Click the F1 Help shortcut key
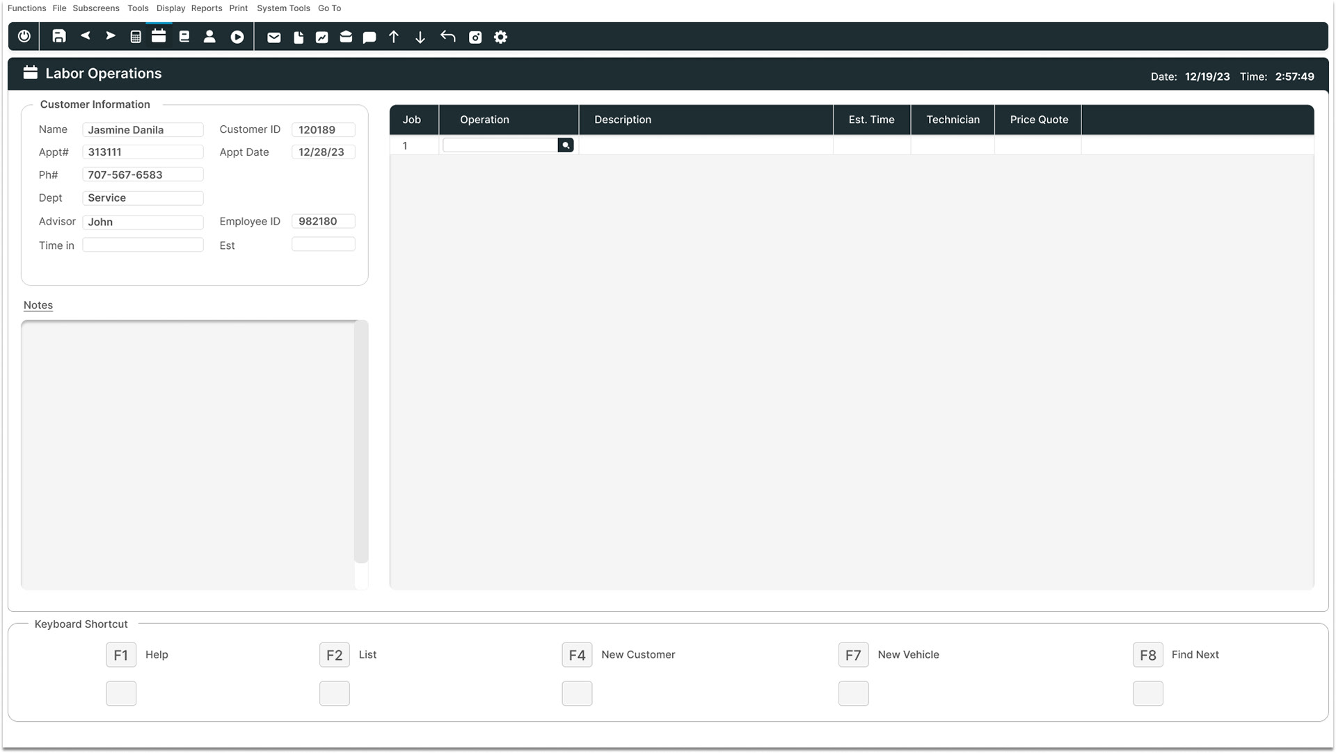 (x=121, y=655)
